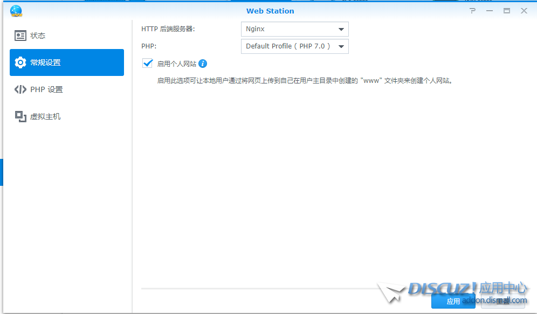Expand the PHP Default Profile dropdown
The image size is (537, 314).
click(x=294, y=46)
